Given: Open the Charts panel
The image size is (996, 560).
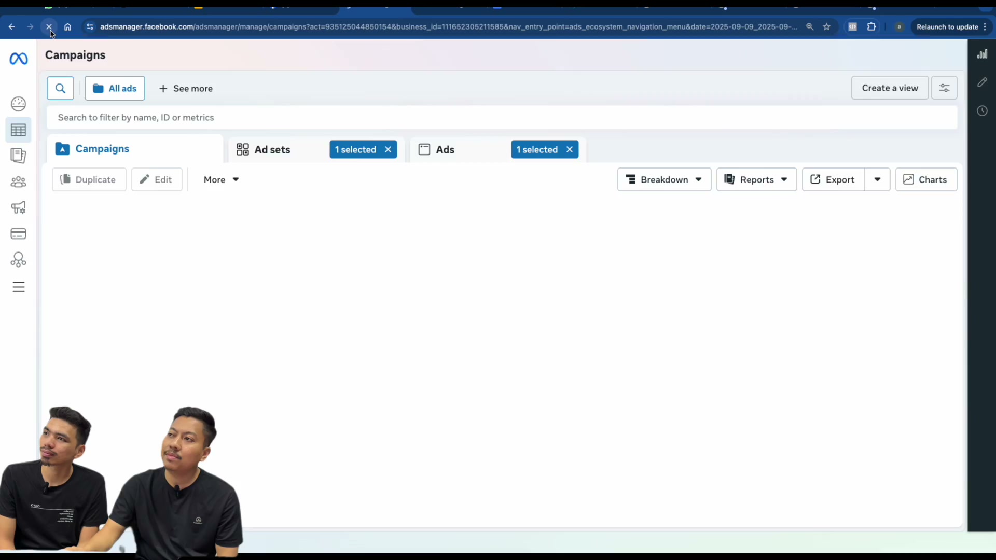Looking at the screenshot, I should point(926,179).
